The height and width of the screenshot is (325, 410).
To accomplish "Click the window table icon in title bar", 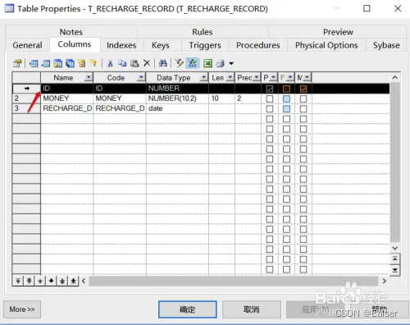I will coord(9,8).
